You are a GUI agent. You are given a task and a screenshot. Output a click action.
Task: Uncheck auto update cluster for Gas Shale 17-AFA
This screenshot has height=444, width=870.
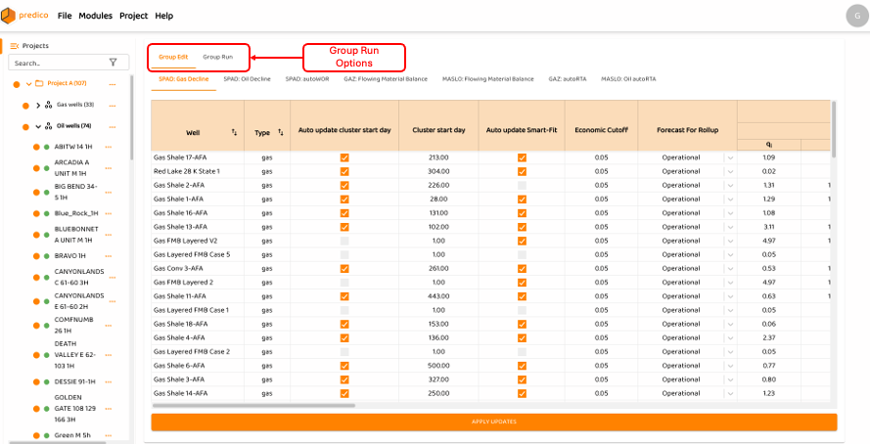point(343,157)
